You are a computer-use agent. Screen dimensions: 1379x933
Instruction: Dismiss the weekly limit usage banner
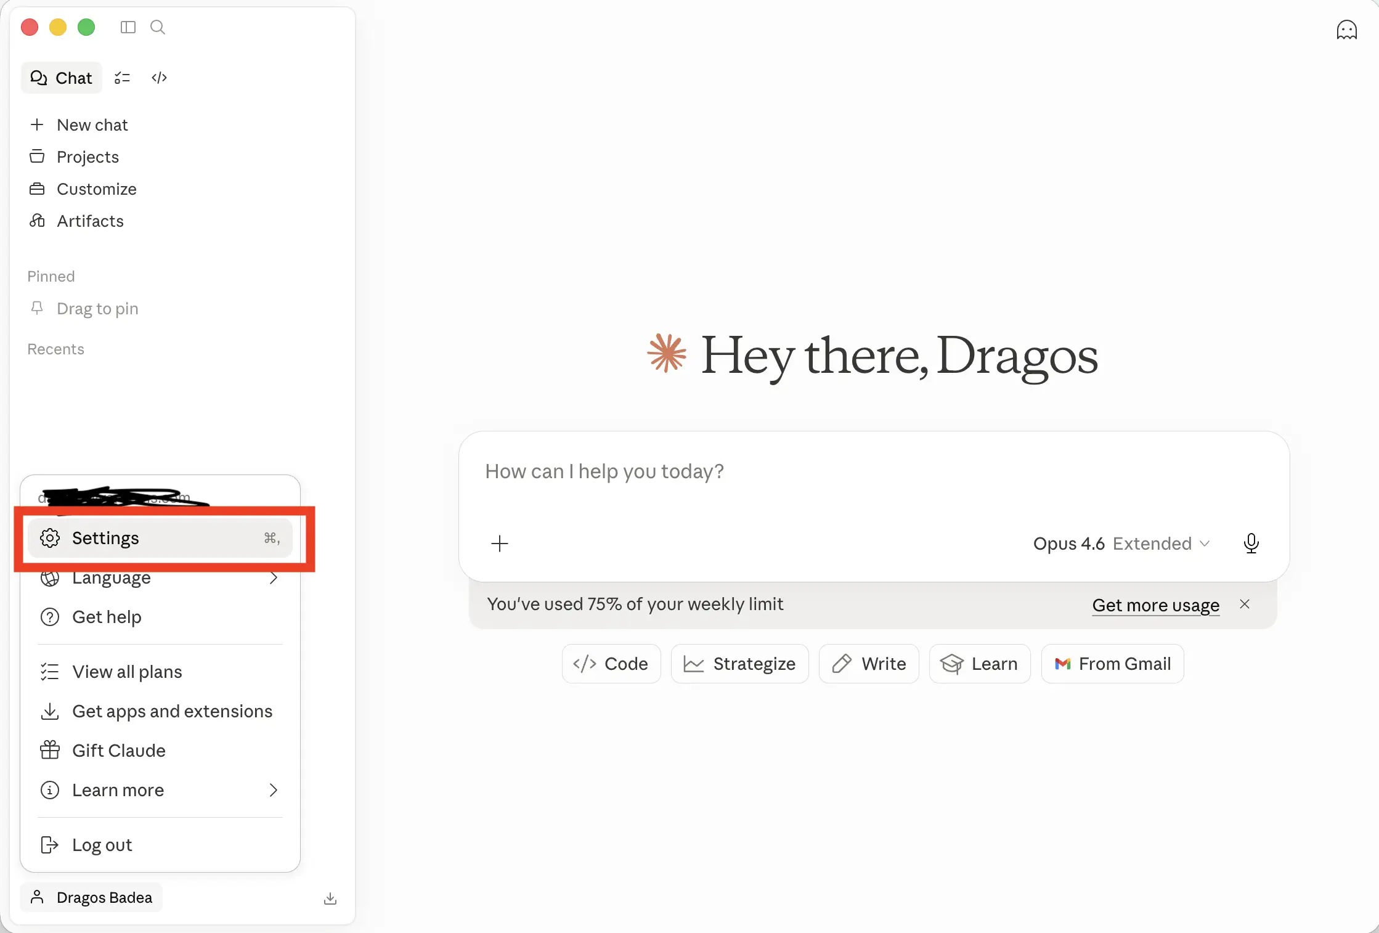coord(1245,605)
